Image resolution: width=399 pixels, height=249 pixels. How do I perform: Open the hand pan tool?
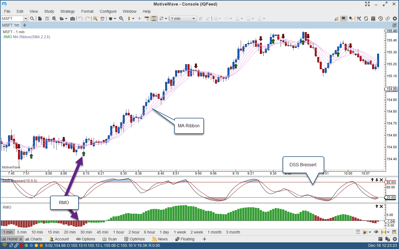[111, 19]
